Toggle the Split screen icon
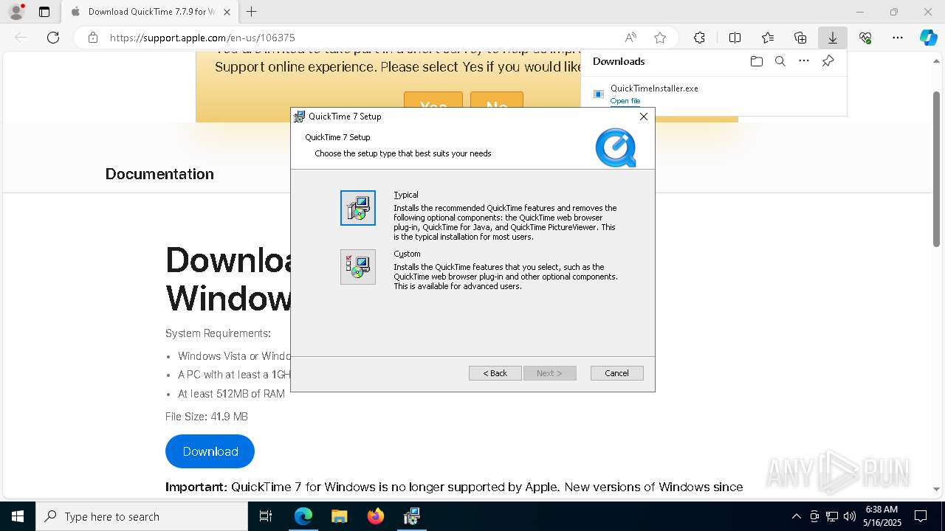The height and width of the screenshot is (531, 945). [x=735, y=38]
